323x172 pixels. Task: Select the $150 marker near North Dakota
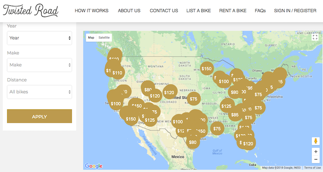tap(206, 68)
